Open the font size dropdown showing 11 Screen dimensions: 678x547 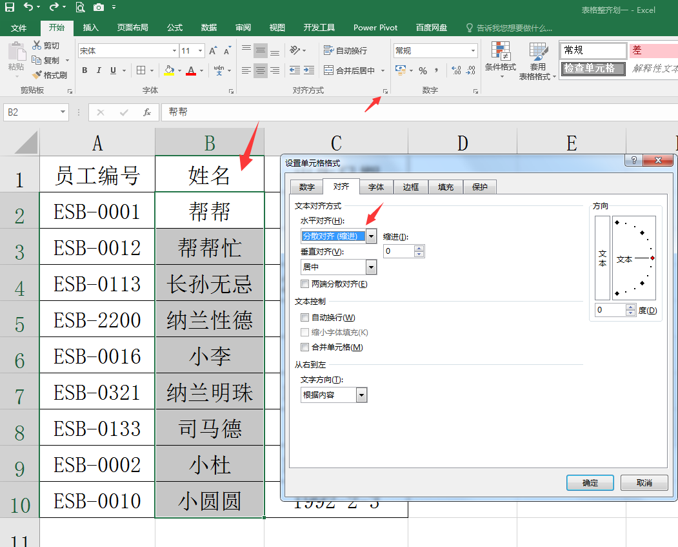(200, 50)
